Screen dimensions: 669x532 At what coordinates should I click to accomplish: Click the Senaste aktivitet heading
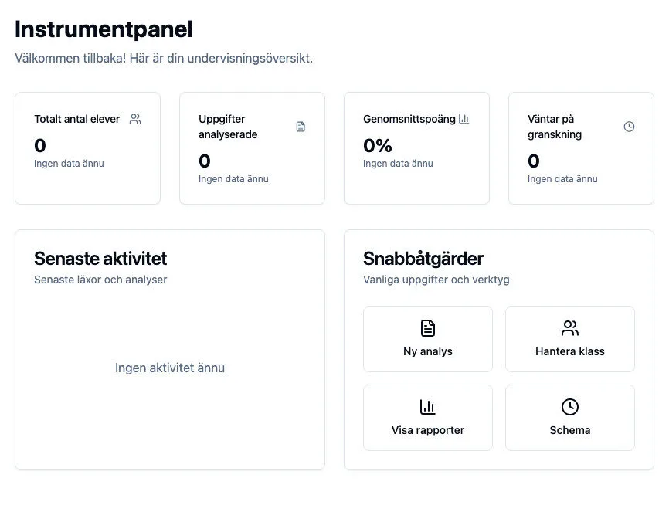[x=100, y=259]
